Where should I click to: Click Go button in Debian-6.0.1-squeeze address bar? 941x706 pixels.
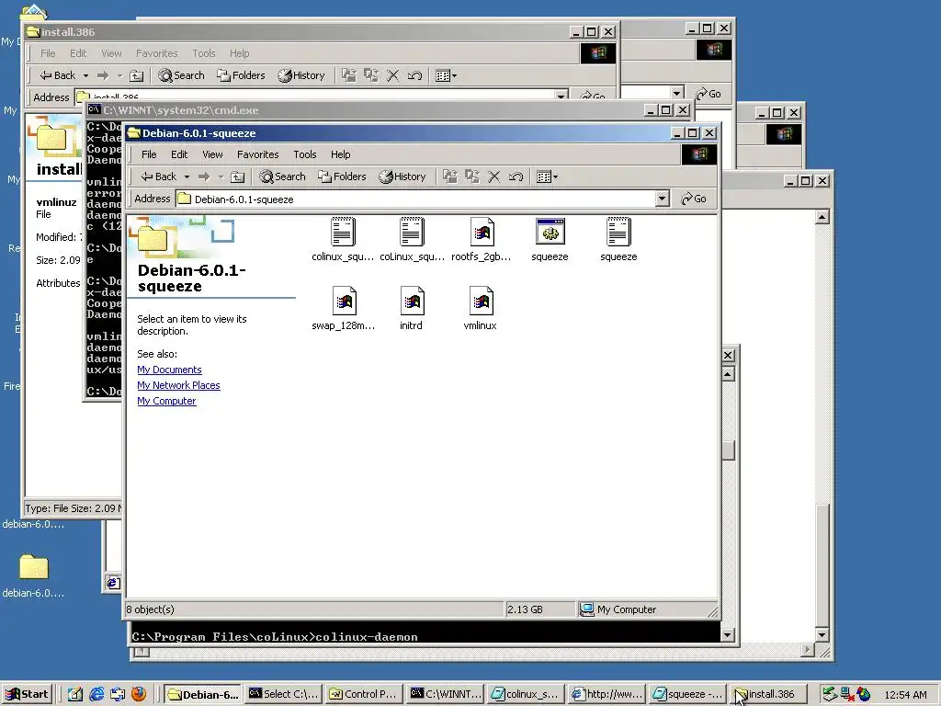[694, 199]
